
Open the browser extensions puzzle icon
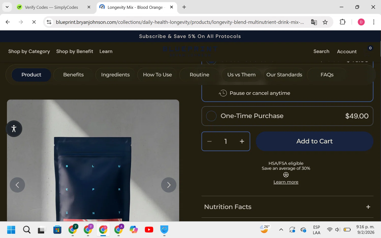[342, 22]
